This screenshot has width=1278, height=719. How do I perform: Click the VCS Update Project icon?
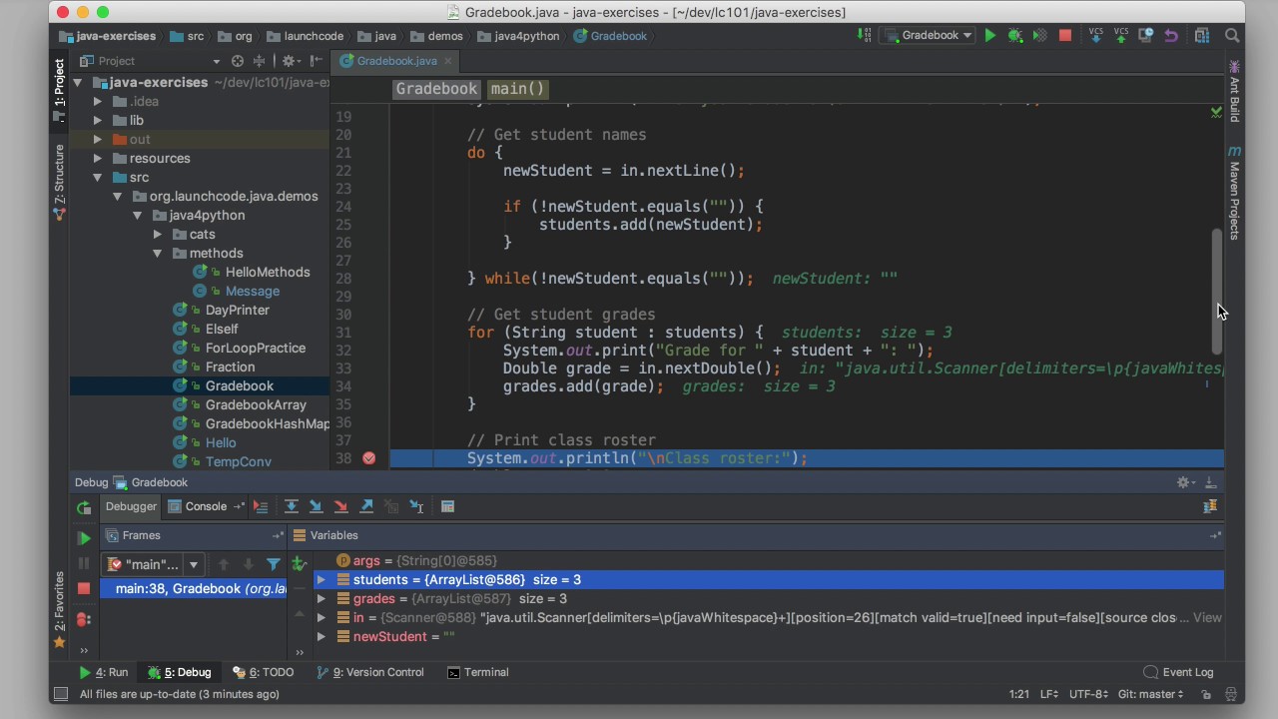[1096, 36]
